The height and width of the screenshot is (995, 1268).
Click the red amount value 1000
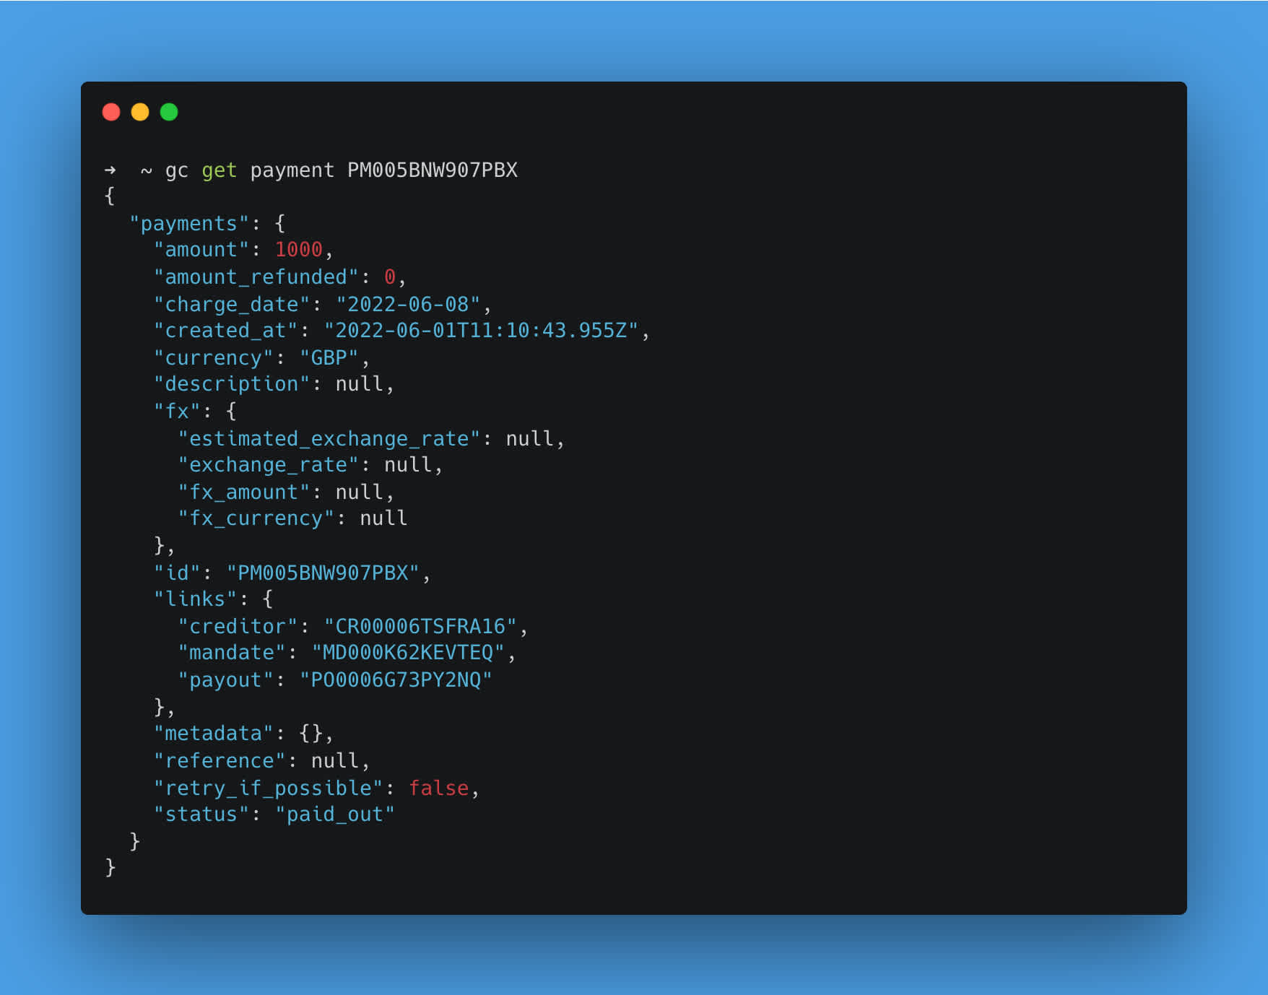pos(298,250)
